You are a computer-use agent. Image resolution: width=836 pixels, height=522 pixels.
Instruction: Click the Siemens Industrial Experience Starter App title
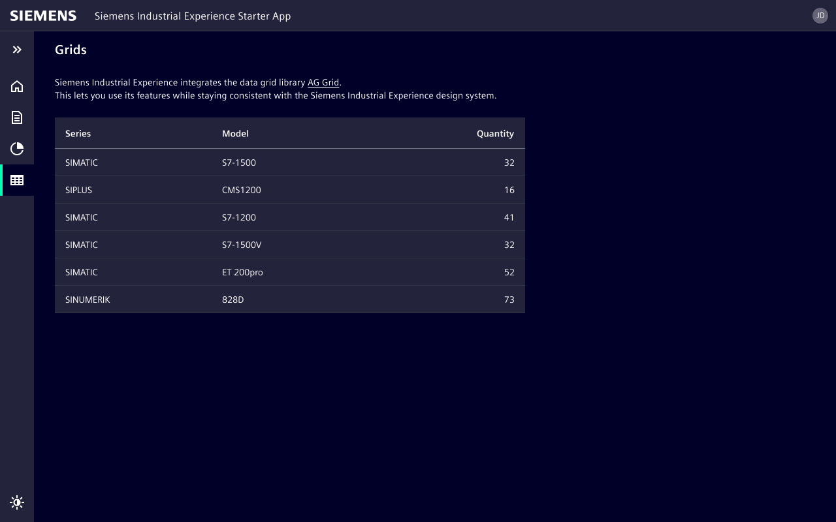(x=193, y=16)
